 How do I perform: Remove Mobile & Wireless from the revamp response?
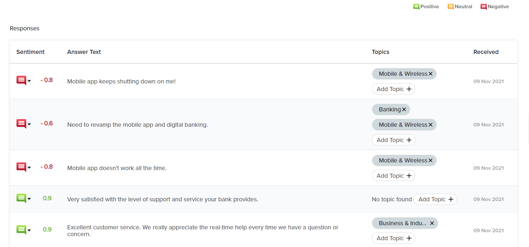[x=431, y=125]
